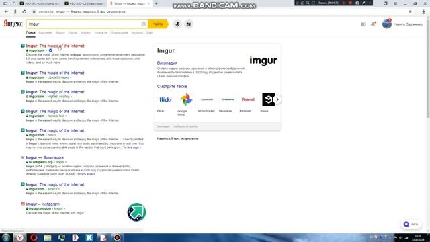Show next related services with the chevron
430x242 pixels.
pyautogui.click(x=277, y=99)
